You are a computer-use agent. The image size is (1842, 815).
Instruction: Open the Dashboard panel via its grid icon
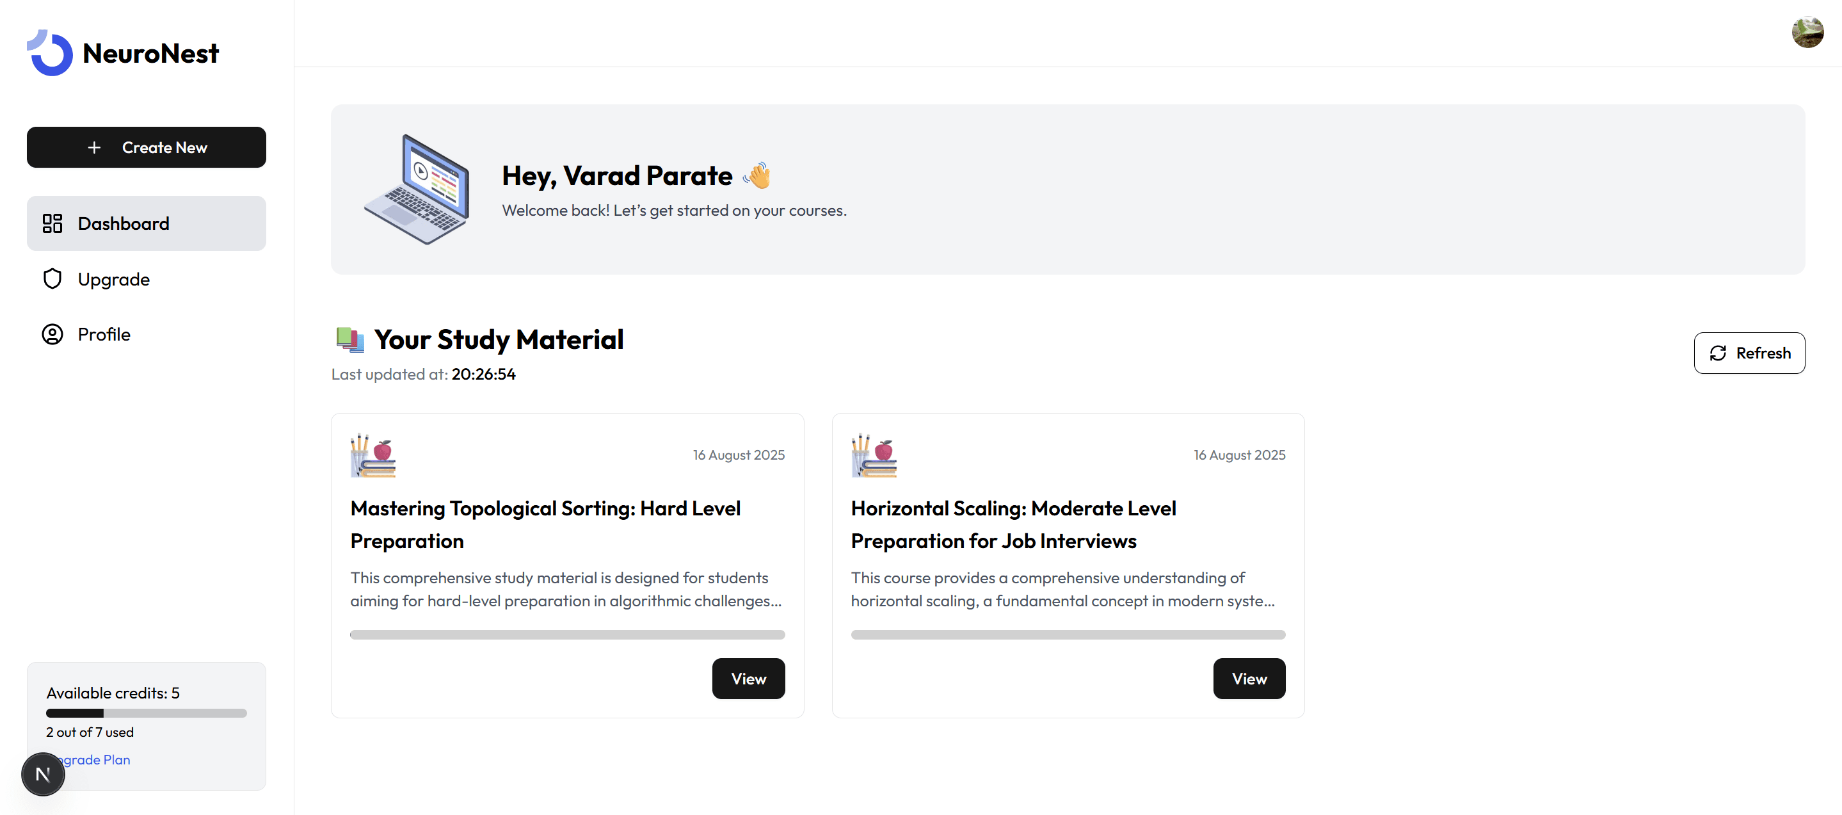[x=52, y=223]
